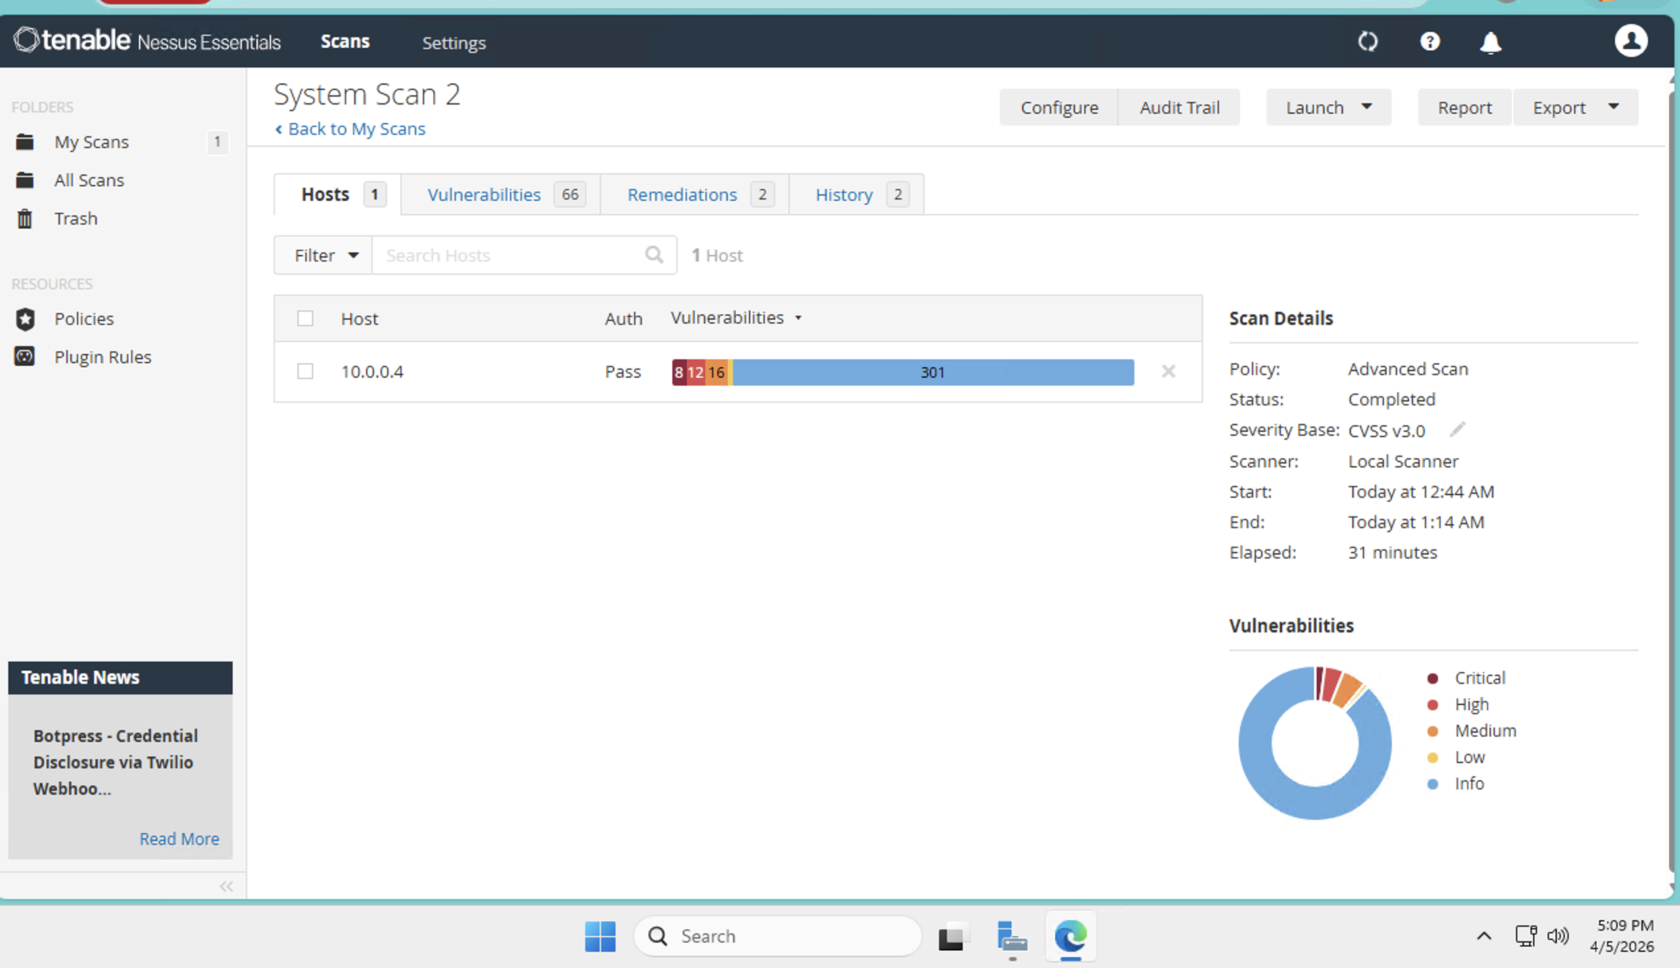Check the box for host 10.0.0.4

pos(305,372)
